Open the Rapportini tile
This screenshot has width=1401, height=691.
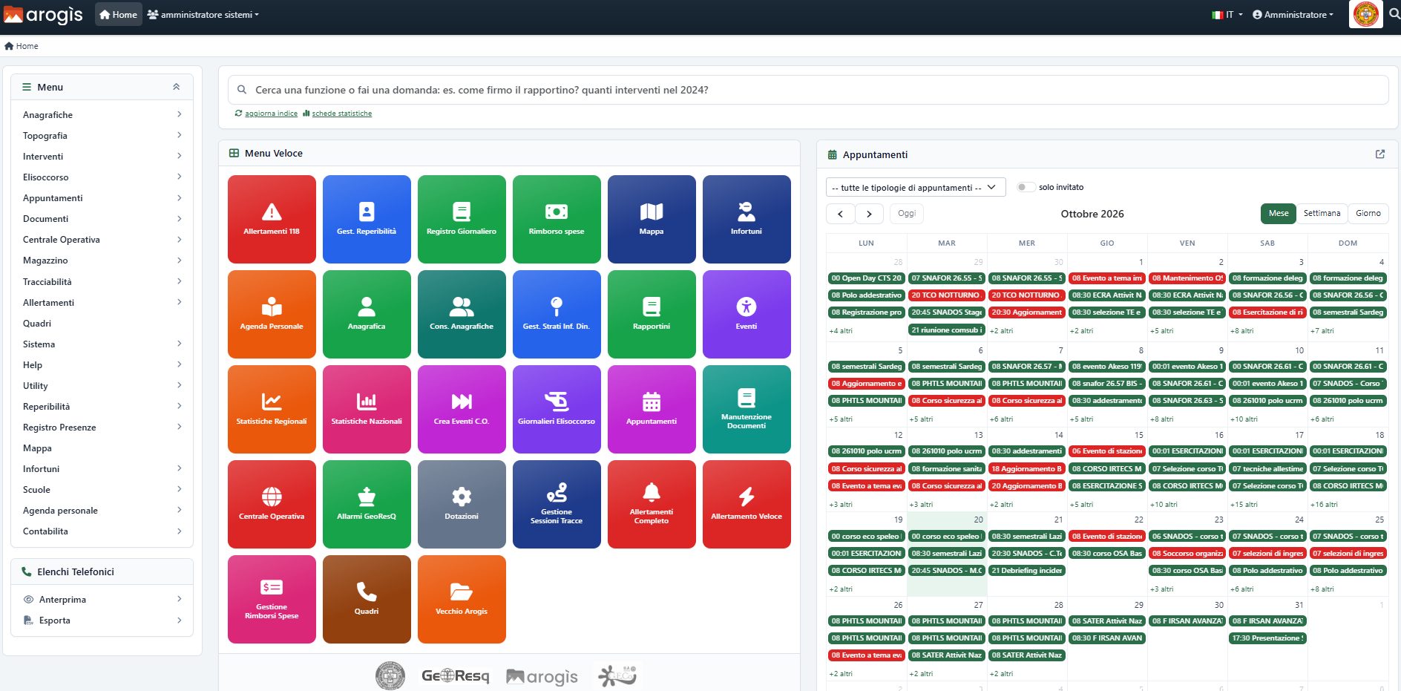click(x=652, y=314)
